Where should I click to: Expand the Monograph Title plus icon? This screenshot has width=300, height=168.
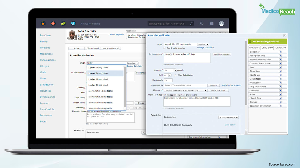[x=280, y=56]
